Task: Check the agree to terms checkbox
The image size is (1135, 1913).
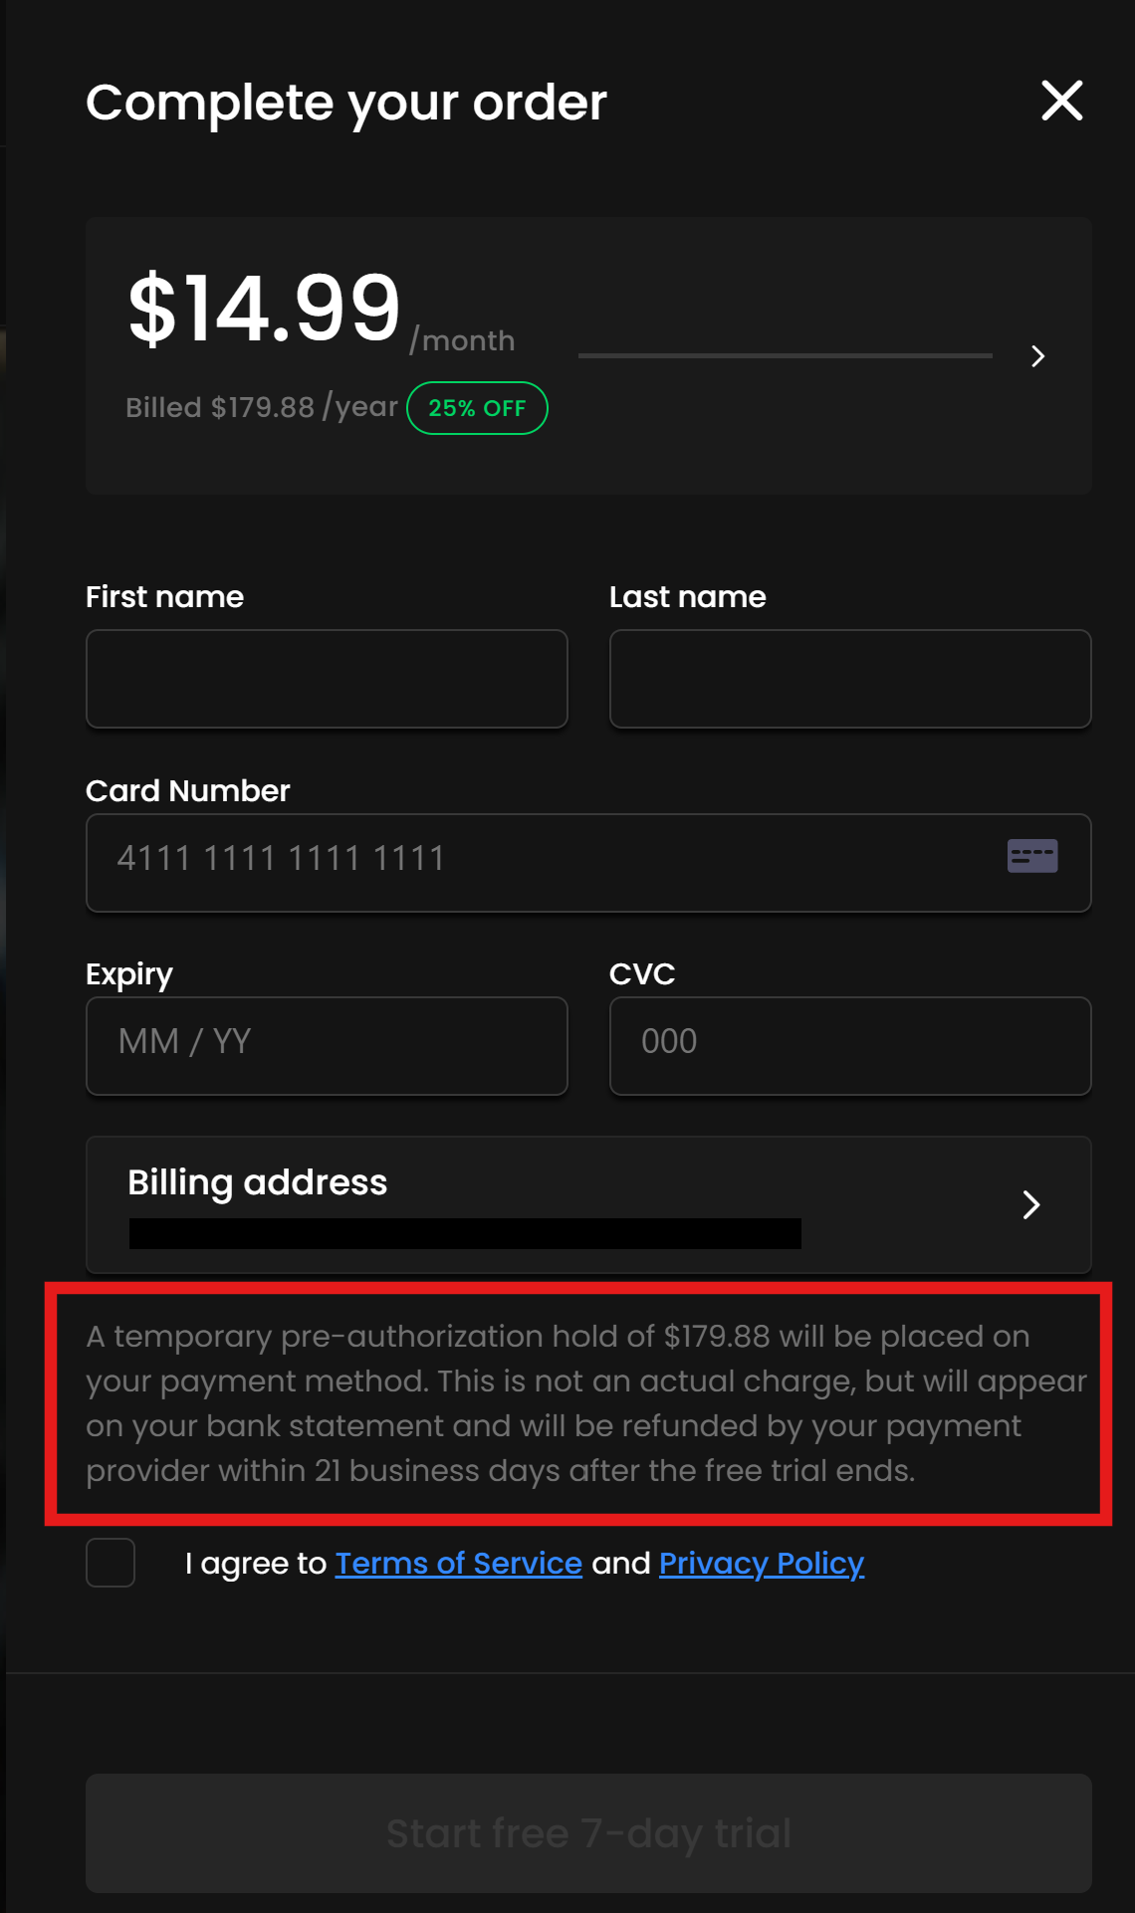Action: click(111, 1563)
